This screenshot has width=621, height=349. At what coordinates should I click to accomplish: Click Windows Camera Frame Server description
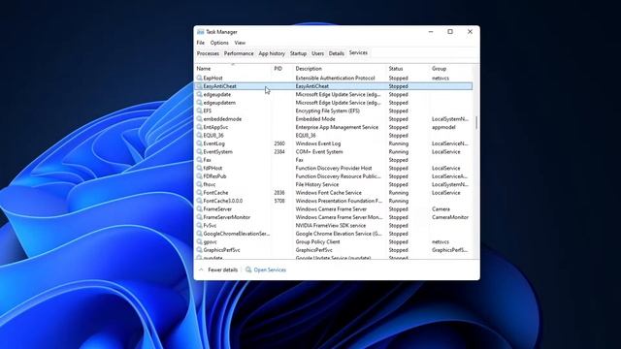(331, 209)
